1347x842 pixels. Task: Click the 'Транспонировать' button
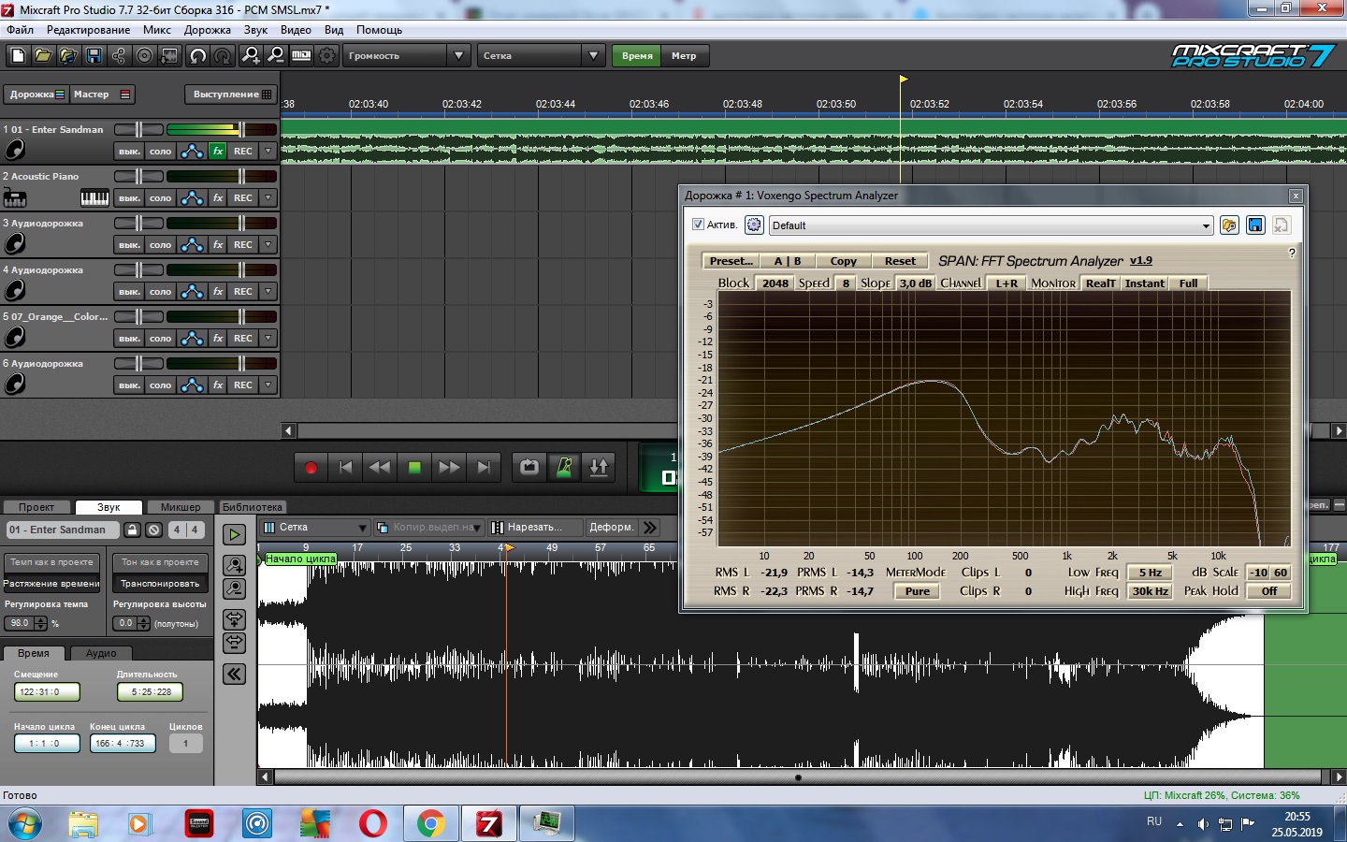pos(159,583)
